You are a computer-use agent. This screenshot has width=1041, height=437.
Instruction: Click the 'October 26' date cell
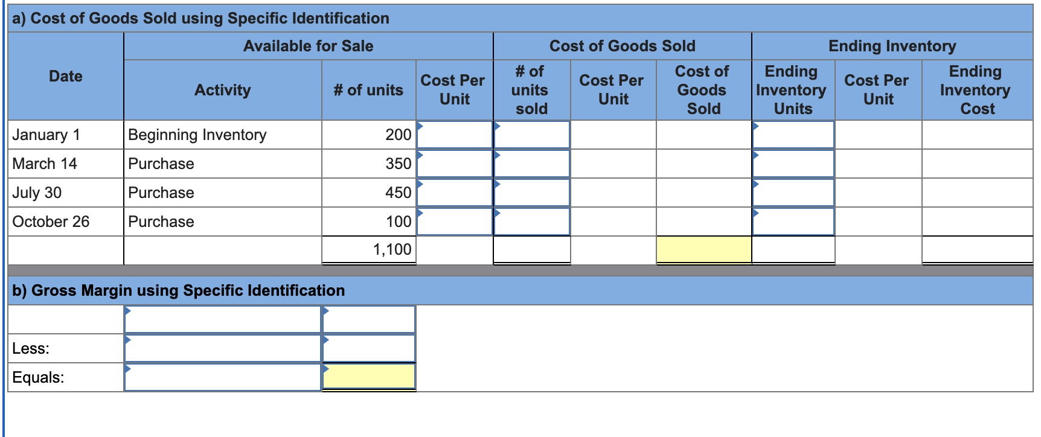point(66,222)
